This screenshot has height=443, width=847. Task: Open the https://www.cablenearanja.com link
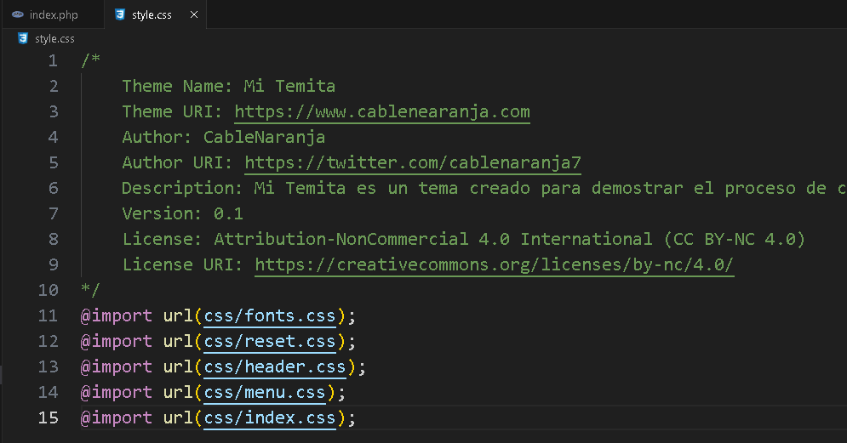coord(382,111)
